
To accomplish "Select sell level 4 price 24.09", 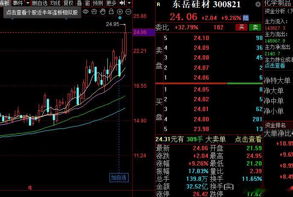I will (201, 48).
